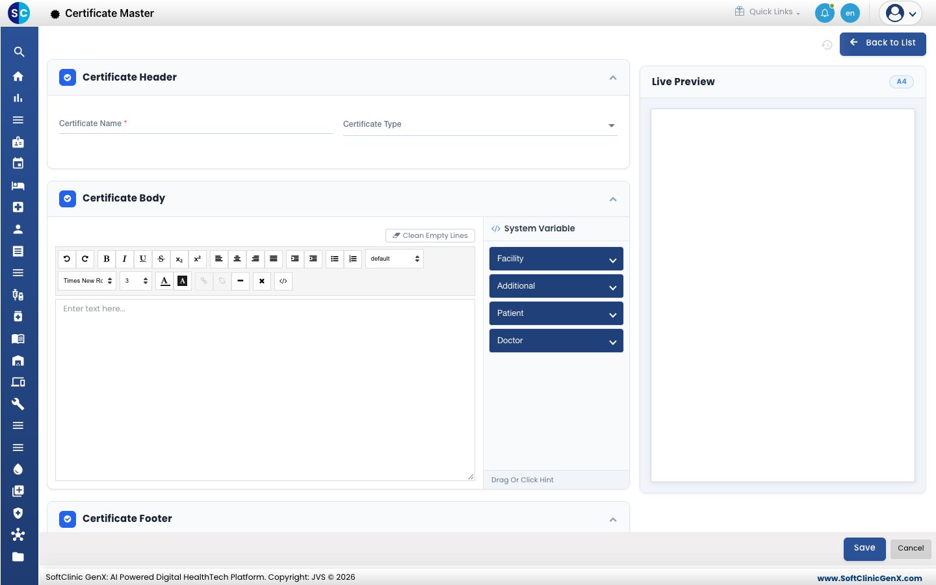Expand the Additional system variables
The width and height of the screenshot is (936, 585).
click(556, 286)
